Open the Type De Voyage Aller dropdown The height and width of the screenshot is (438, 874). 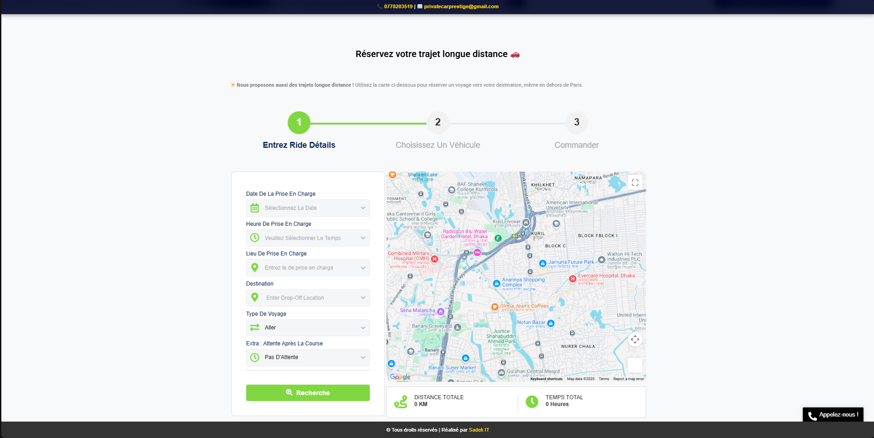coord(308,328)
